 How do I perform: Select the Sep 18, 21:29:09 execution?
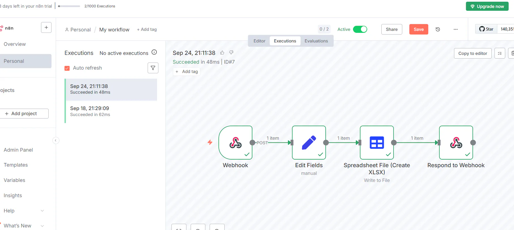[x=111, y=111]
